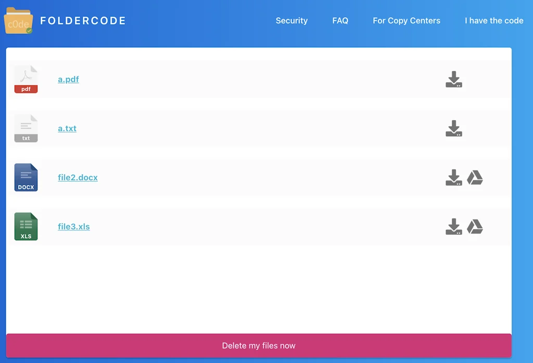The height and width of the screenshot is (363, 533).
Task: Navigate to For Copy Centers
Action: click(x=407, y=21)
